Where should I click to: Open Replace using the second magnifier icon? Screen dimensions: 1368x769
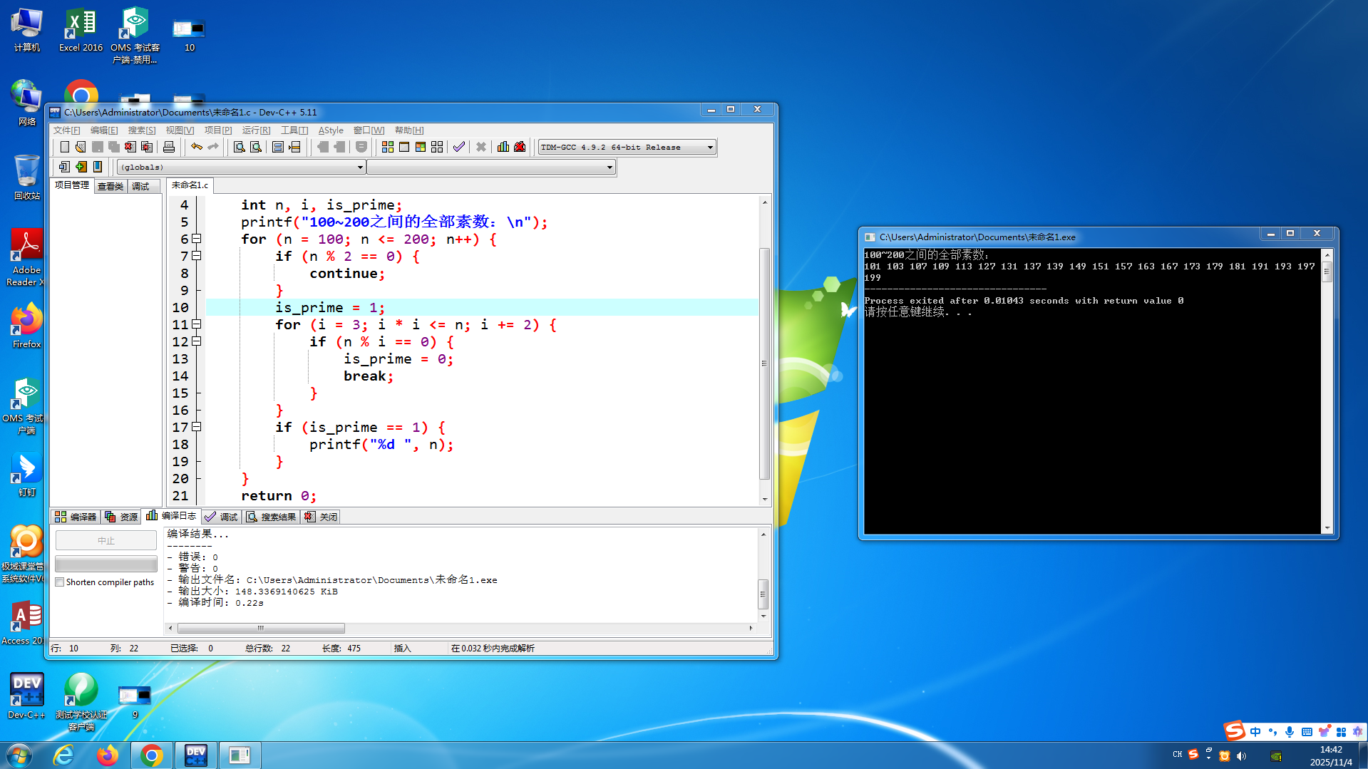[x=256, y=147]
